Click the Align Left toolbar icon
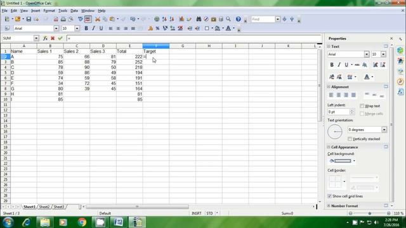Viewport: 406px width, 228px height. (110, 28)
